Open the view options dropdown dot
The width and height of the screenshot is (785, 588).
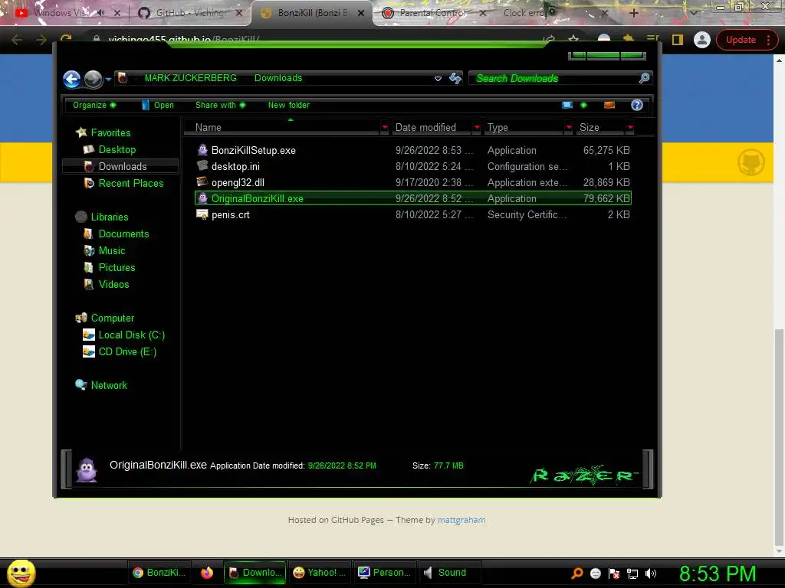(x=583, y=105)
